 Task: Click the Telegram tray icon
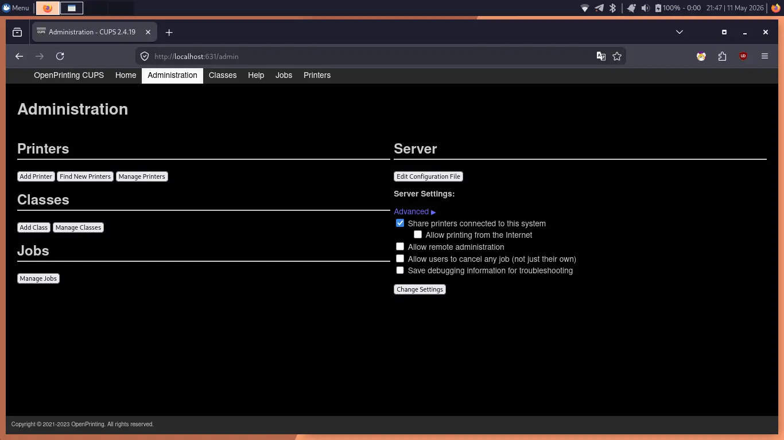pos(599,8)
